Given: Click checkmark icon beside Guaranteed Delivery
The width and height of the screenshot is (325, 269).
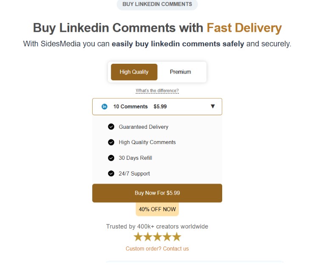Looking at the screenshot, I should [x=111, y=127].
